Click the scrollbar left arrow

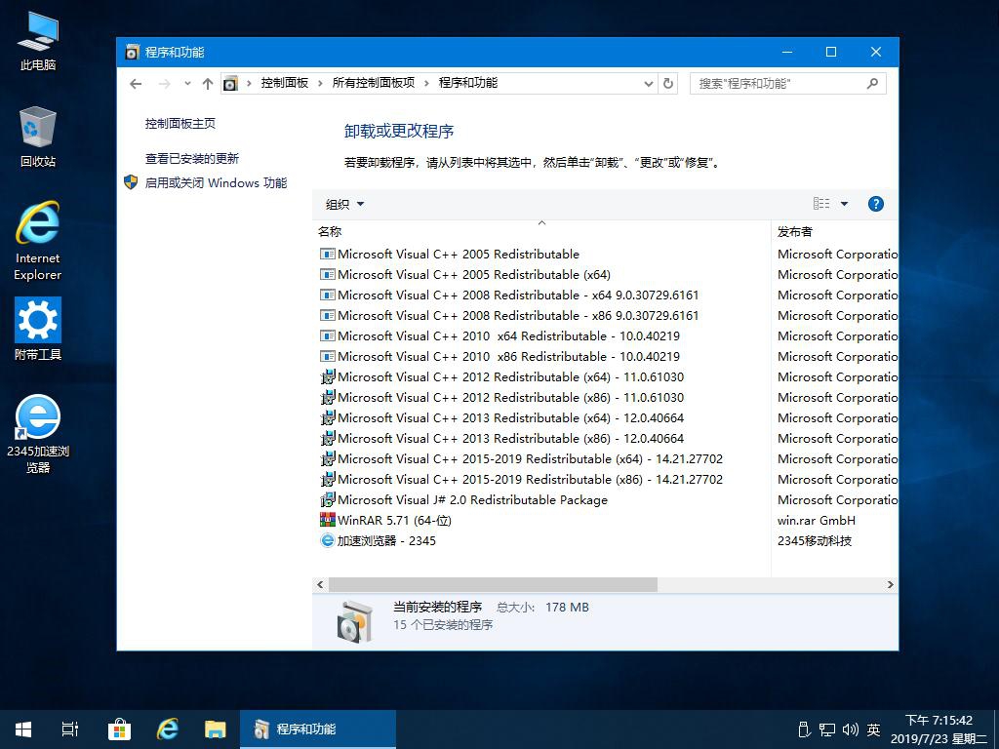pos(320,584)
